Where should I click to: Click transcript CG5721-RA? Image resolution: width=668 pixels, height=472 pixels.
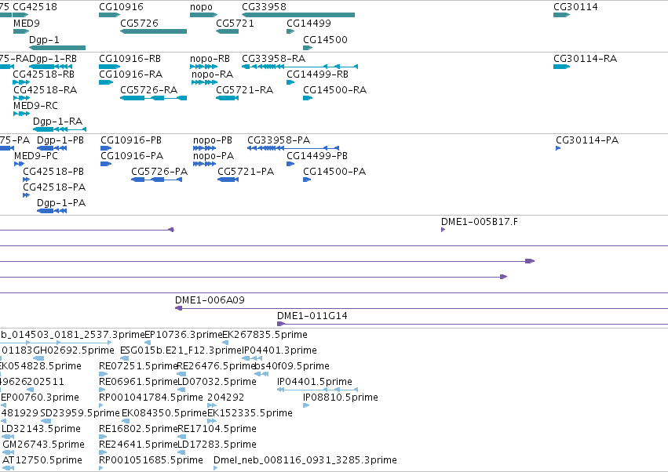[x=227, y=98]
